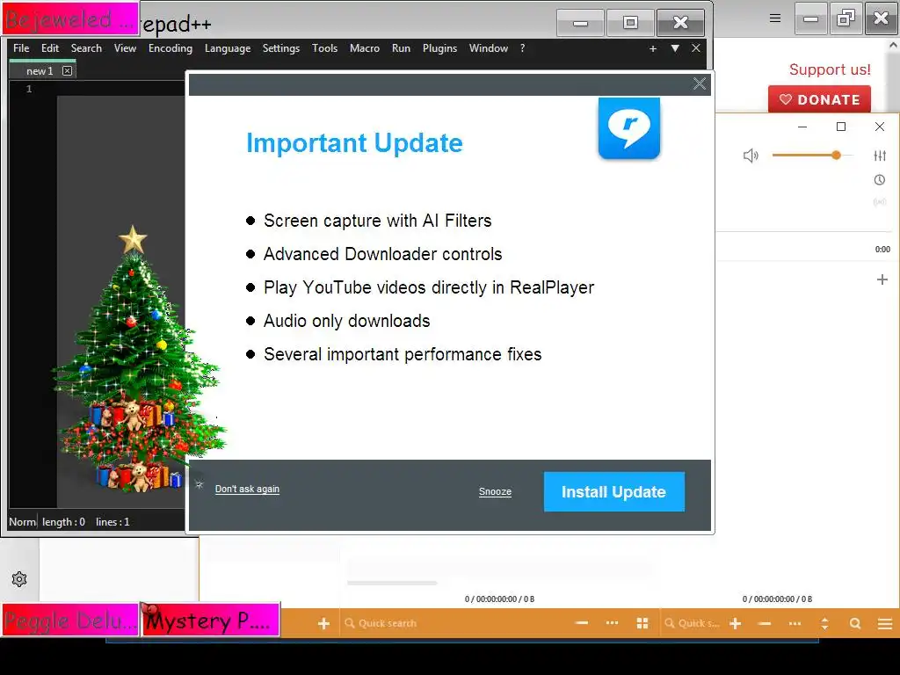Open settings with the gear icon

(x=19, y=579)
